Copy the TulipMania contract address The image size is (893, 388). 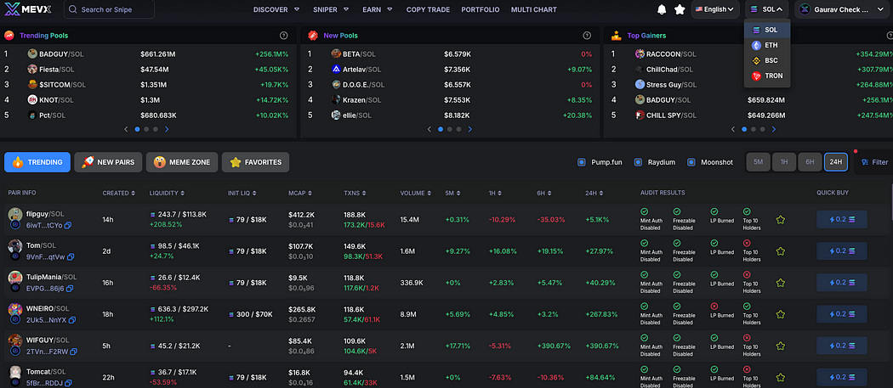click(69, 289)
